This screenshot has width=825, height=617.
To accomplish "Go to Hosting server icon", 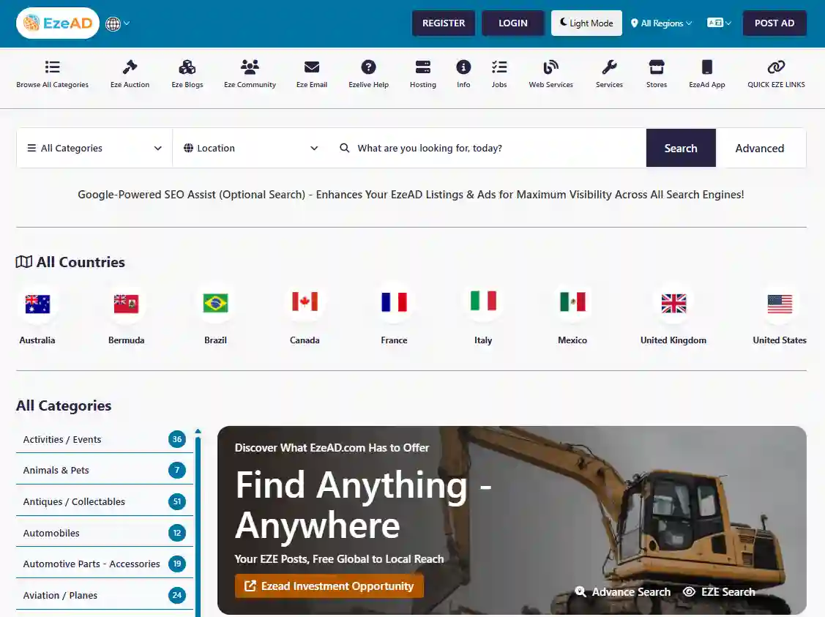I will (x=422, y=67).
